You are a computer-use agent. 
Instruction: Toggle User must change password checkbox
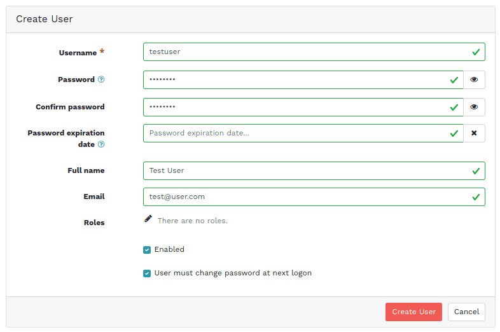tap(147, 273)
